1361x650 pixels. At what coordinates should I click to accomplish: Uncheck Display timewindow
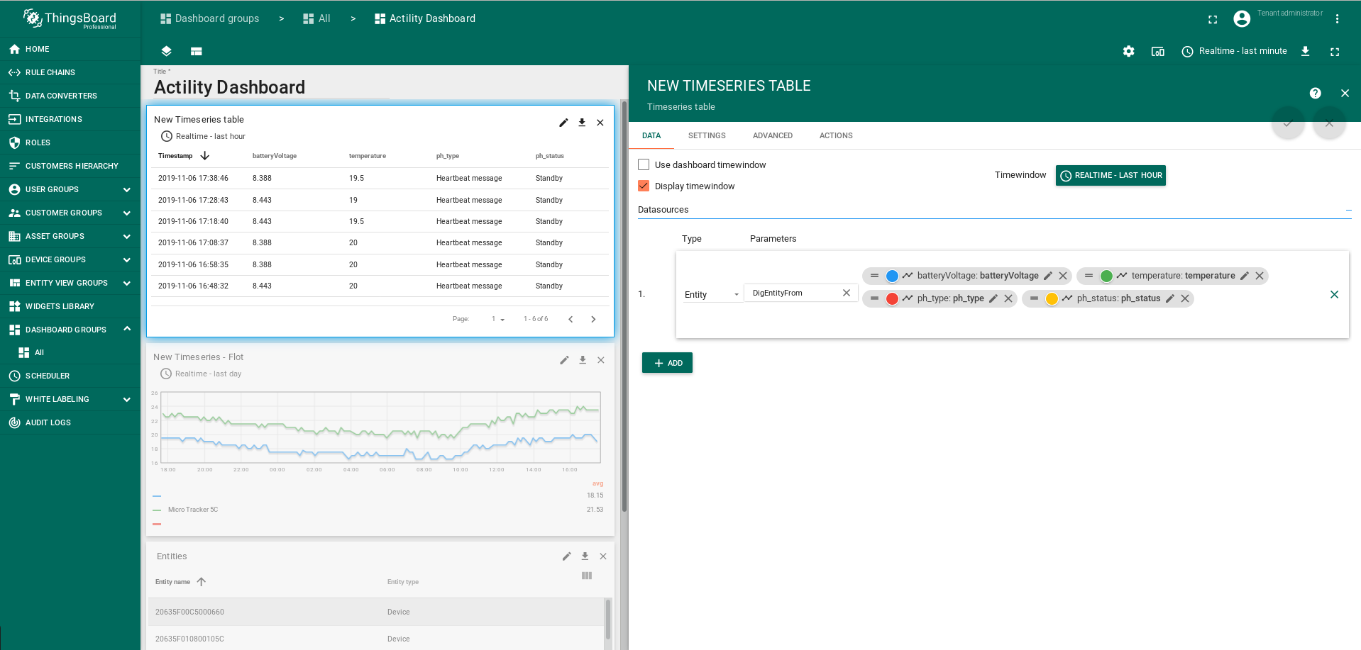pyautogui.click(x=644, y=186)
